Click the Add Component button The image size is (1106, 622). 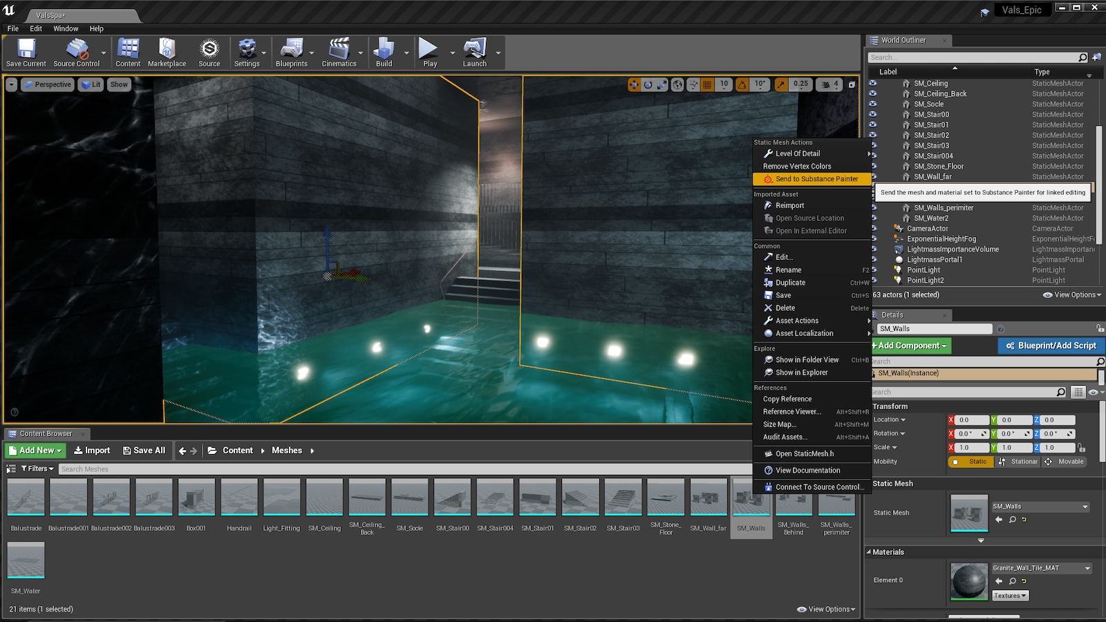coord(909,346)
